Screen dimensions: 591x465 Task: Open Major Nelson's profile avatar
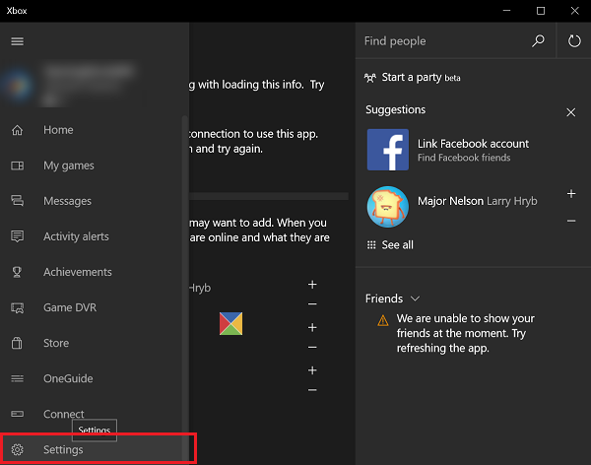pos(387,207)
